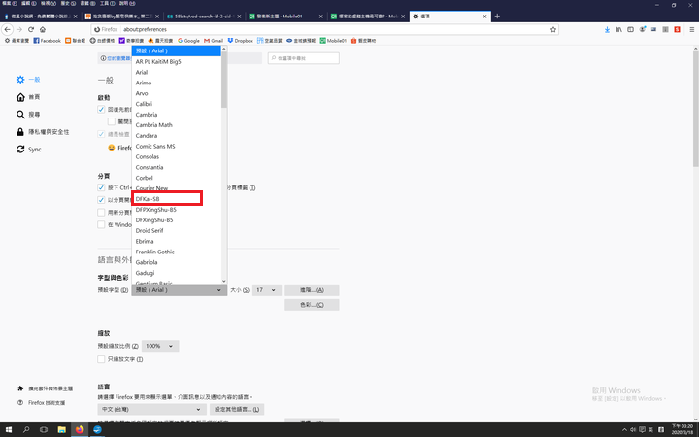This screenshot has height=437, width=699.
Task: Choose the highlighted 預設 (Arial) option at the list top
Action: (x=177, y=50)
